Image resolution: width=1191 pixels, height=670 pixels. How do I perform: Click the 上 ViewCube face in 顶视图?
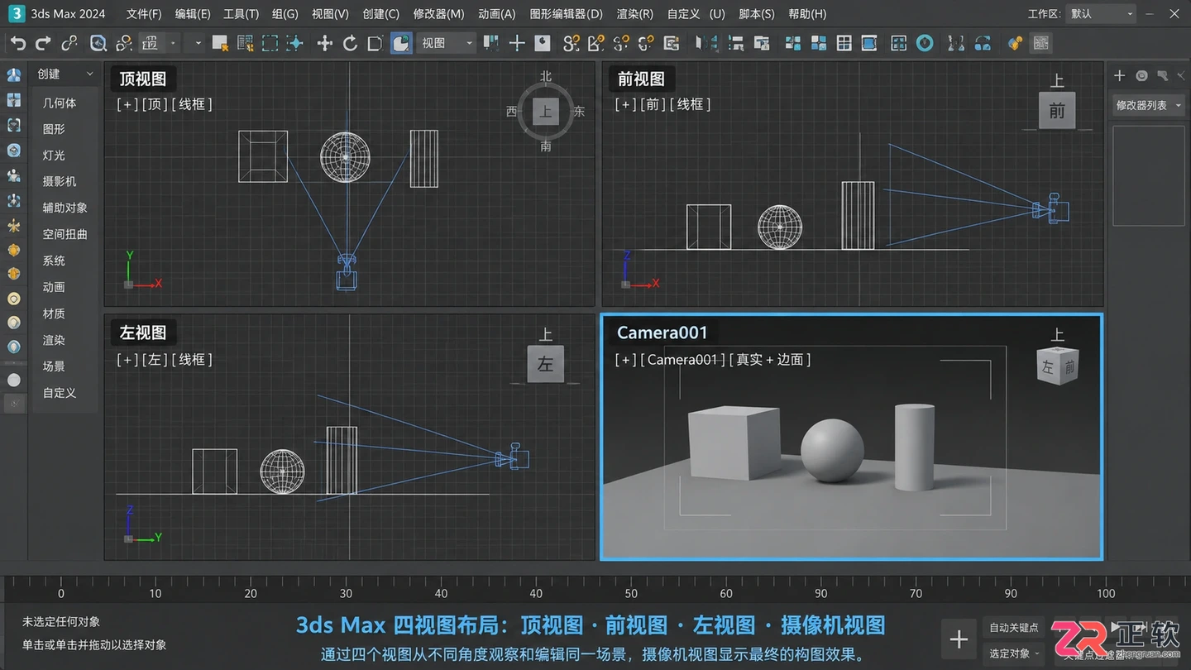pos(545,112)
